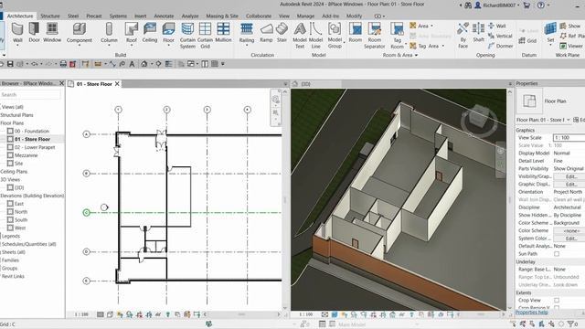The width and height of the screenshot is (585, 329).
Task: Open the Tag Area dropdown arrow
Action: click(442, 46)
